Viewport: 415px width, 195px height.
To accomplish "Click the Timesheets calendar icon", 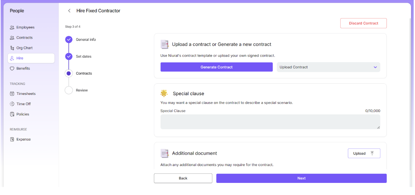I will 12,94.
